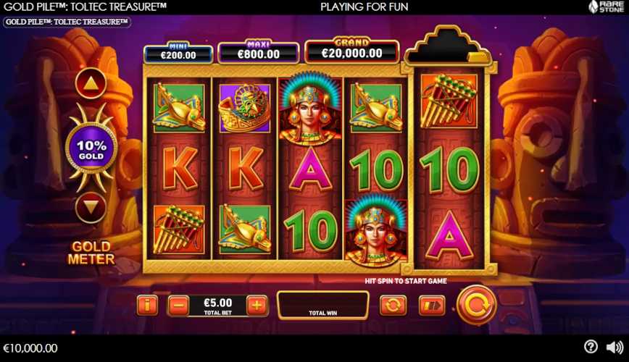The width and height of the screenshot is (629, 362).
Task: Select the Maxi jackpot €800.00 display
Action: point(258,53)
